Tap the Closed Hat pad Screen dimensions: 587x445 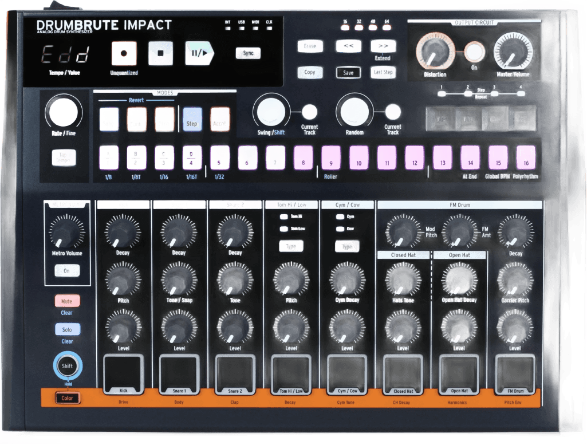tap(403, 373)
